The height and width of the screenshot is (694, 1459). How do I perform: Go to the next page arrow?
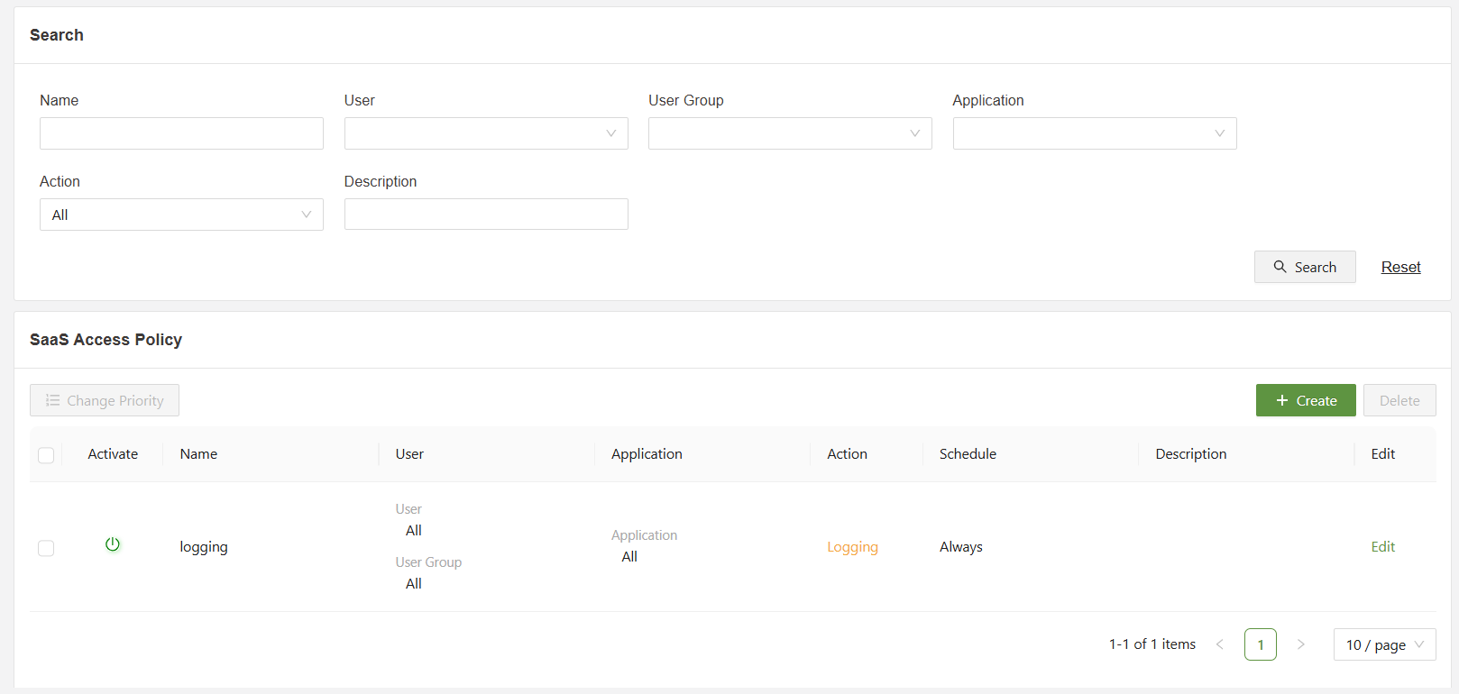[1300, 644]
